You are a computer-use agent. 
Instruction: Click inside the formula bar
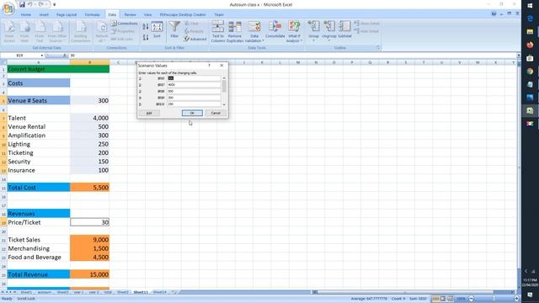point(292,56)
